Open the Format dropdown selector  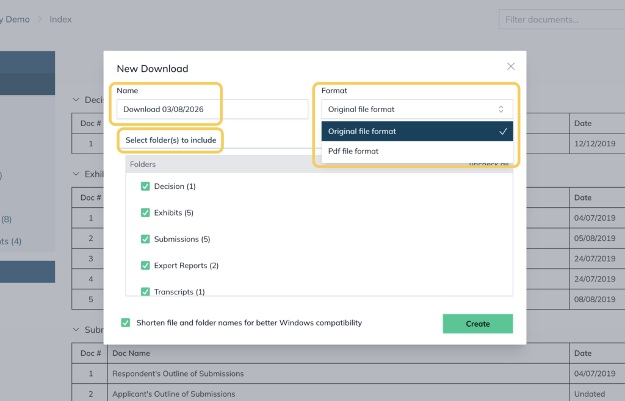(x=417, y=110)
